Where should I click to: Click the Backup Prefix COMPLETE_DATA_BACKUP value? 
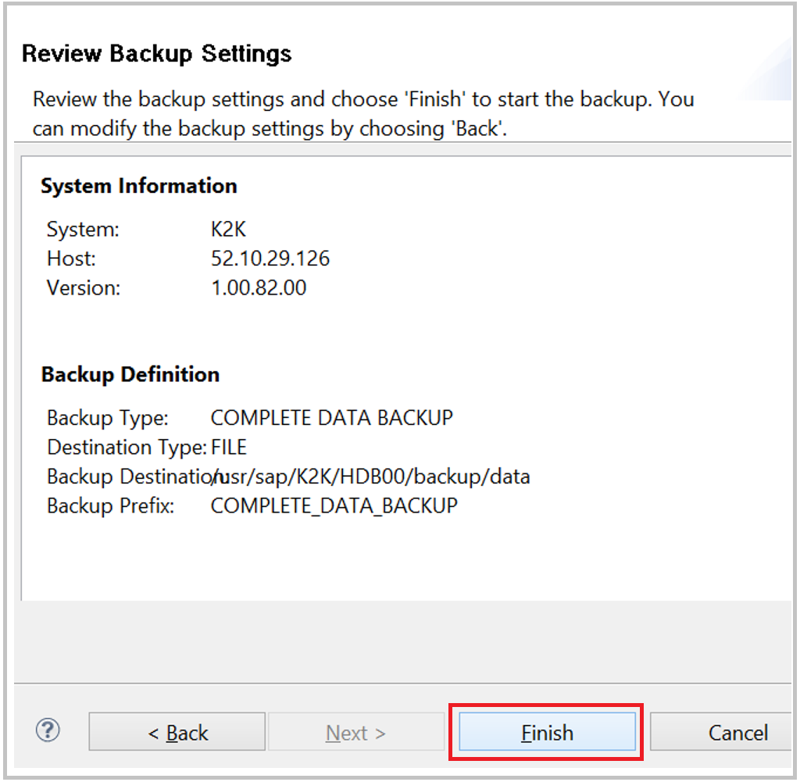point(334,505)
